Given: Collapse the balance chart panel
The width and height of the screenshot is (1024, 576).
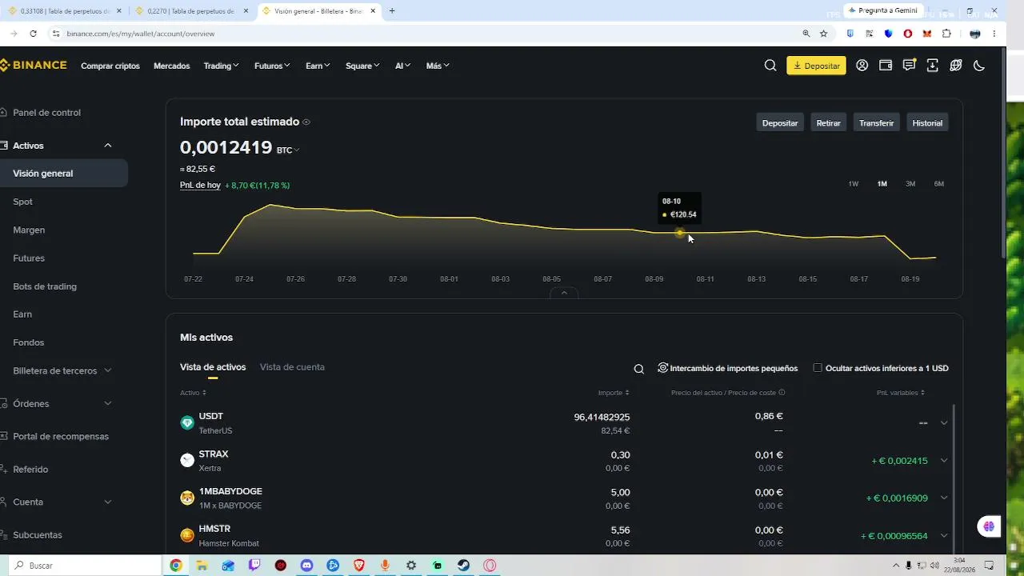Looking at the screenshot, I should tap(564, 293).
